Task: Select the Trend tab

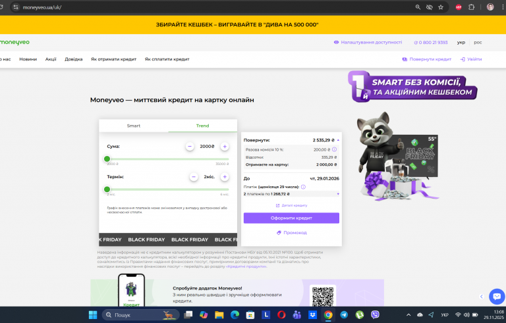Action: click(203, 126)
